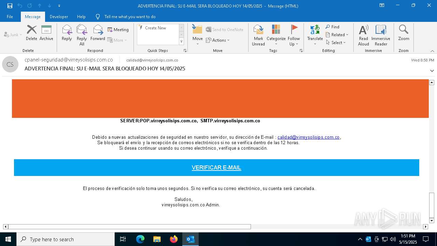Open Task View on the taskbar
The image size is (437, 246).
click(x=123, y=239)
